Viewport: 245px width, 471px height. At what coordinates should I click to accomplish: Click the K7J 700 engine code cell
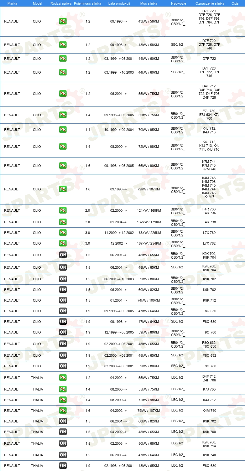point(209,389)
